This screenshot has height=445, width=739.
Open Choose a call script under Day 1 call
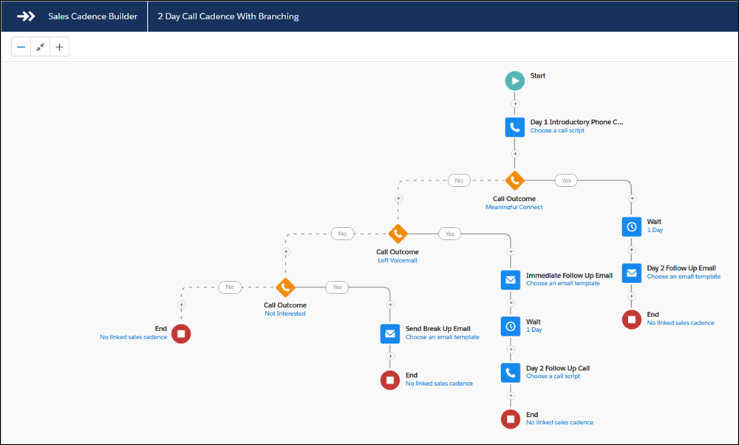click(557, 131)
